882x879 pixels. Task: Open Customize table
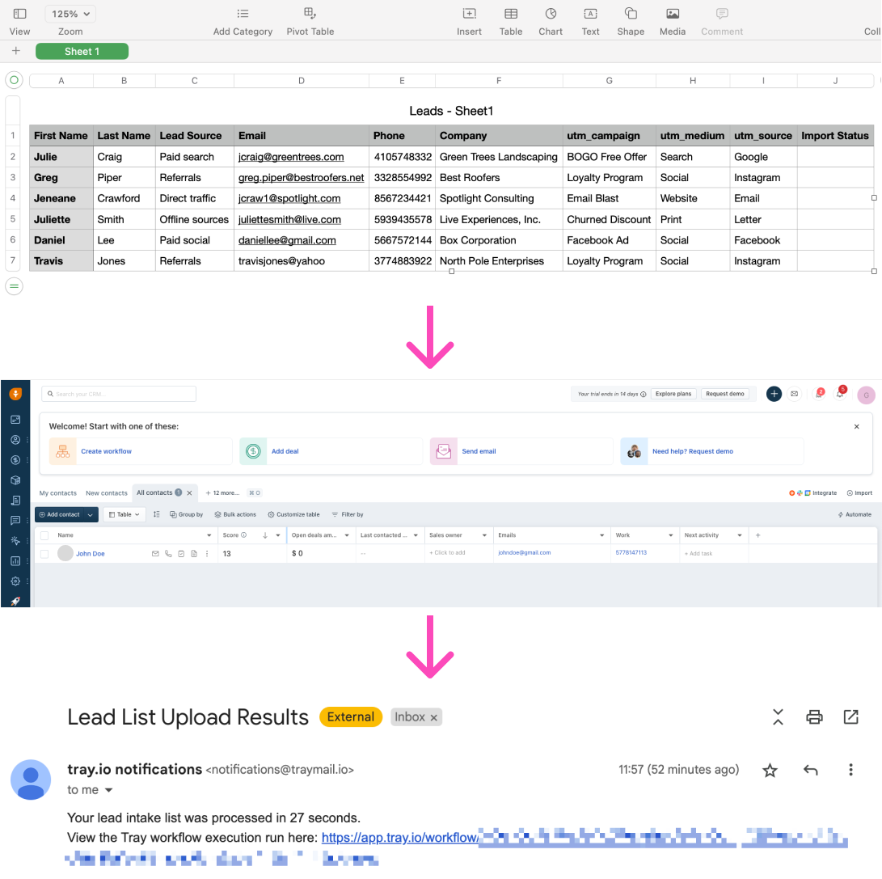click(x=293, y=514)
